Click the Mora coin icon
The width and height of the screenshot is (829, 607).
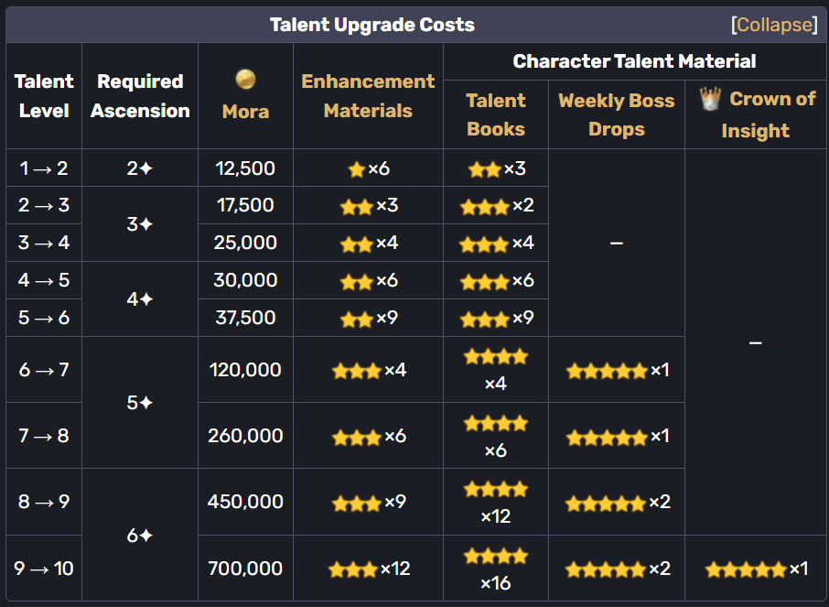(245, 80)
